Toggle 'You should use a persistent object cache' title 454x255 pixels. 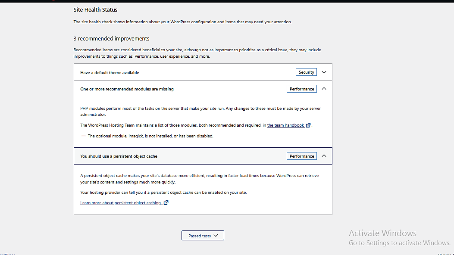(119, 156)
